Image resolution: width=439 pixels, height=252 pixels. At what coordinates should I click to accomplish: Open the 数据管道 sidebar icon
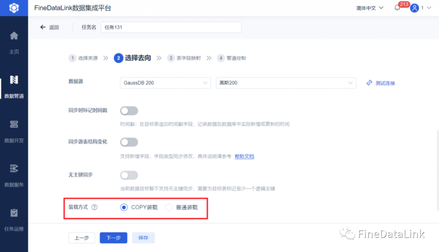[14, 80]
